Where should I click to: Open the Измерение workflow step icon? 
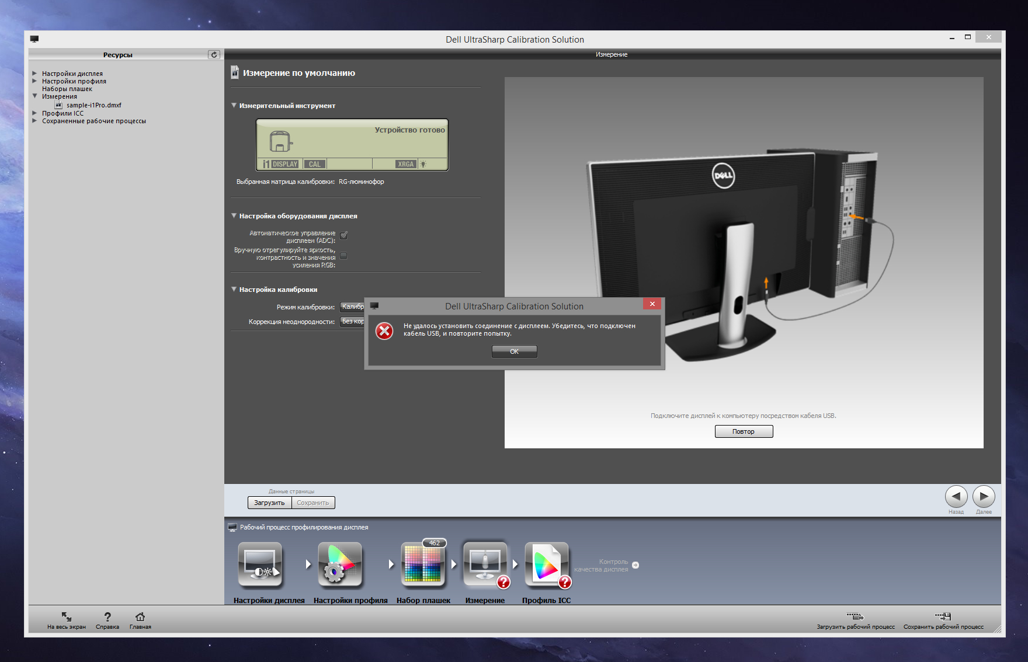click(x=485, y=564)
